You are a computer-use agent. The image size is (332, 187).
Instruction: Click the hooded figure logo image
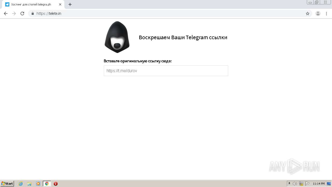[117, 37]
